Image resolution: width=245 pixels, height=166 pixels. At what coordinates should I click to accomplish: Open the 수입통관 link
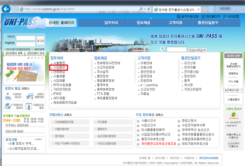[x=59, y=68]
